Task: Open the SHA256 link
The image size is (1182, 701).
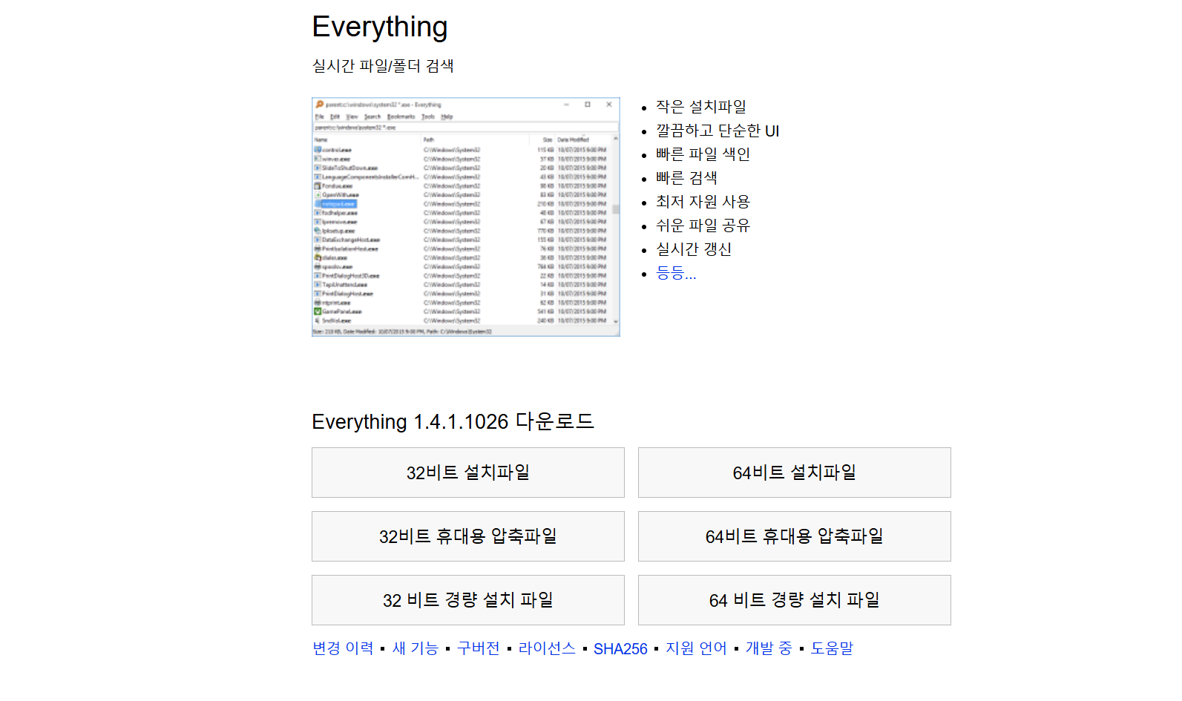Action: pyautogui.click(x=620, y=649)
